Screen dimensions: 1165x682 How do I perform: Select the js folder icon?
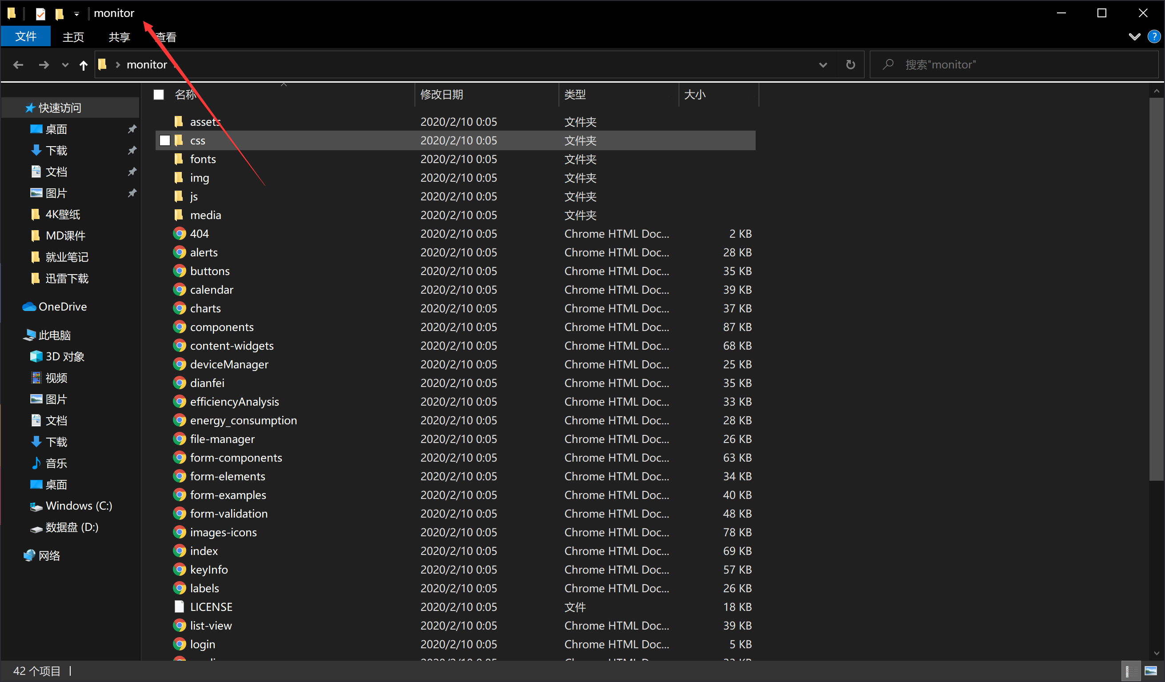(179, 196)
